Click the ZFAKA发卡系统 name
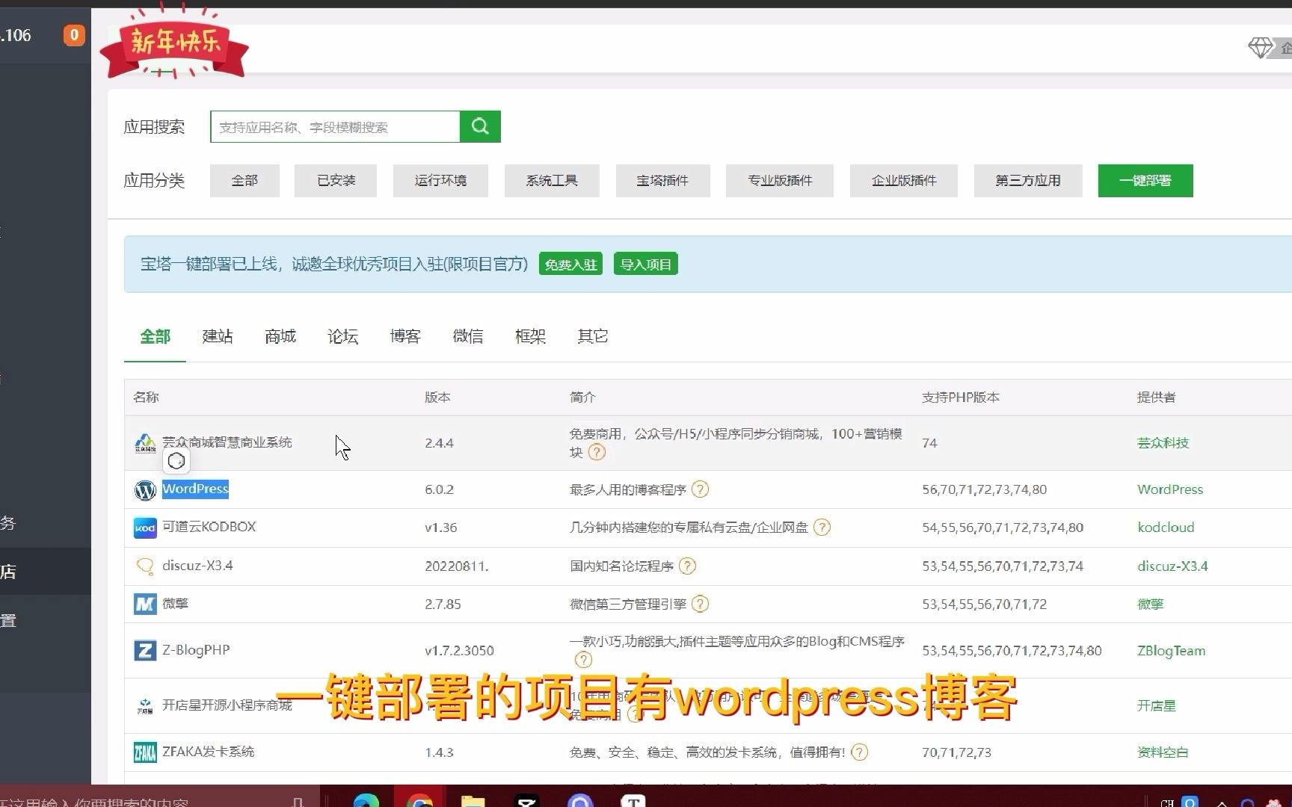Viewport: 1292px width, 807px height. [209, 752]
